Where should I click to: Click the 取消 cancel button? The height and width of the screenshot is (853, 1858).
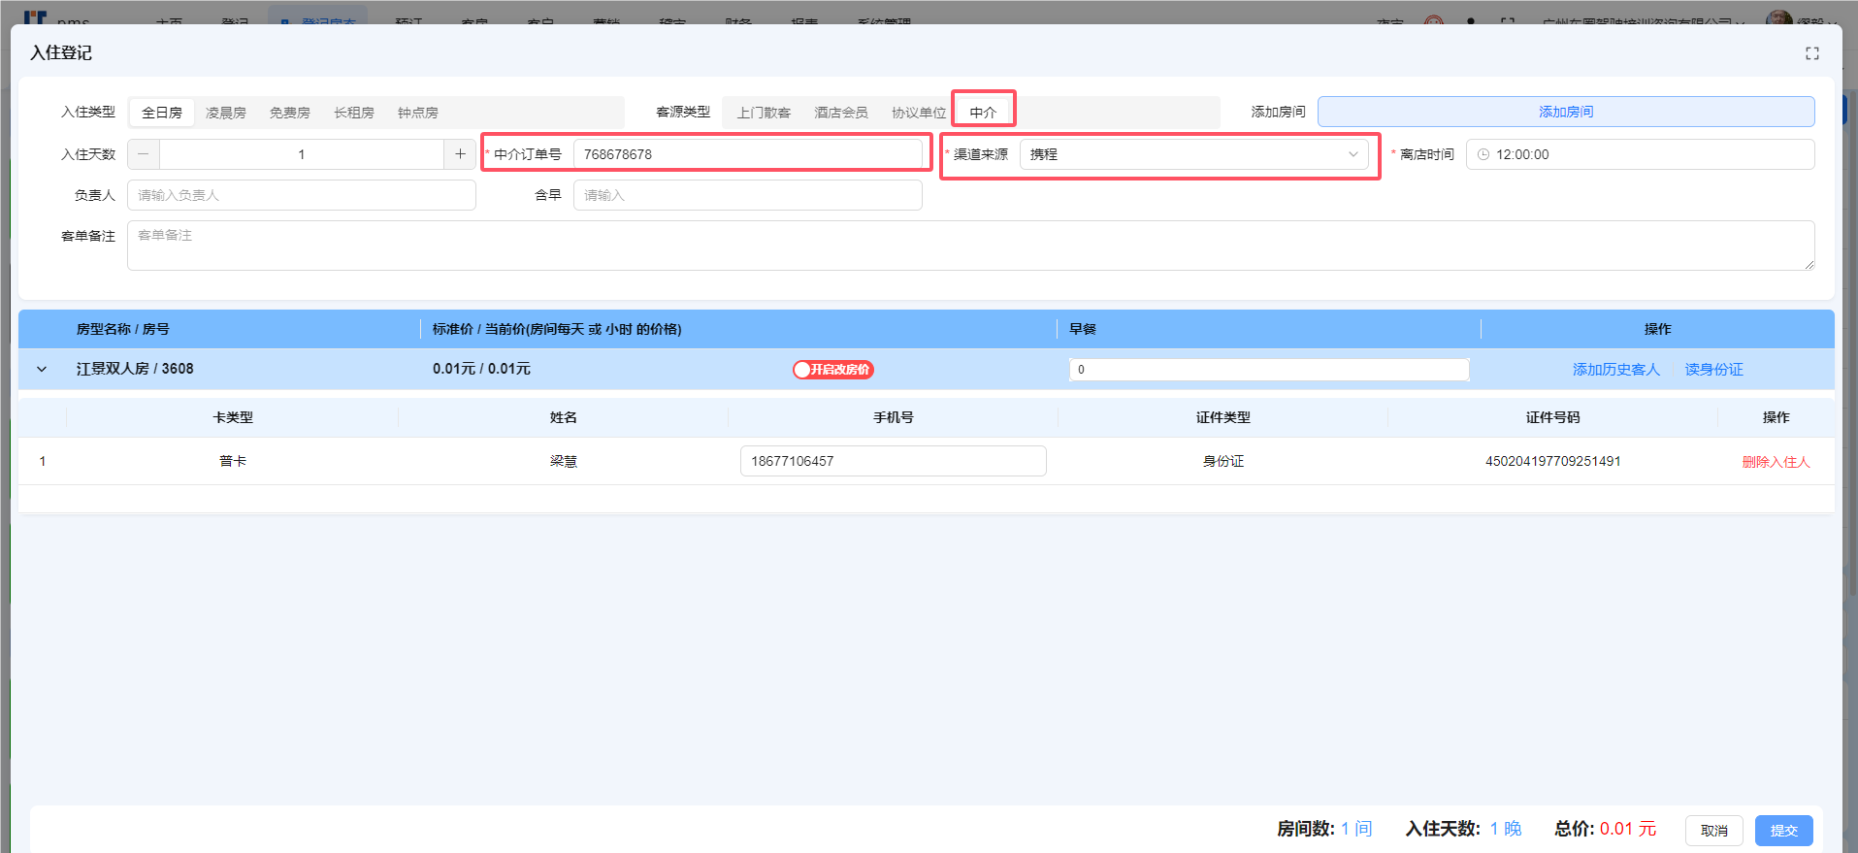click(x=1713, y=831)
